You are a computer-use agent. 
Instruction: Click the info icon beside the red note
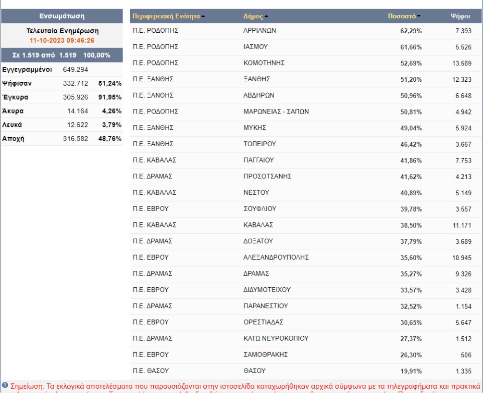tap(5, 385)
